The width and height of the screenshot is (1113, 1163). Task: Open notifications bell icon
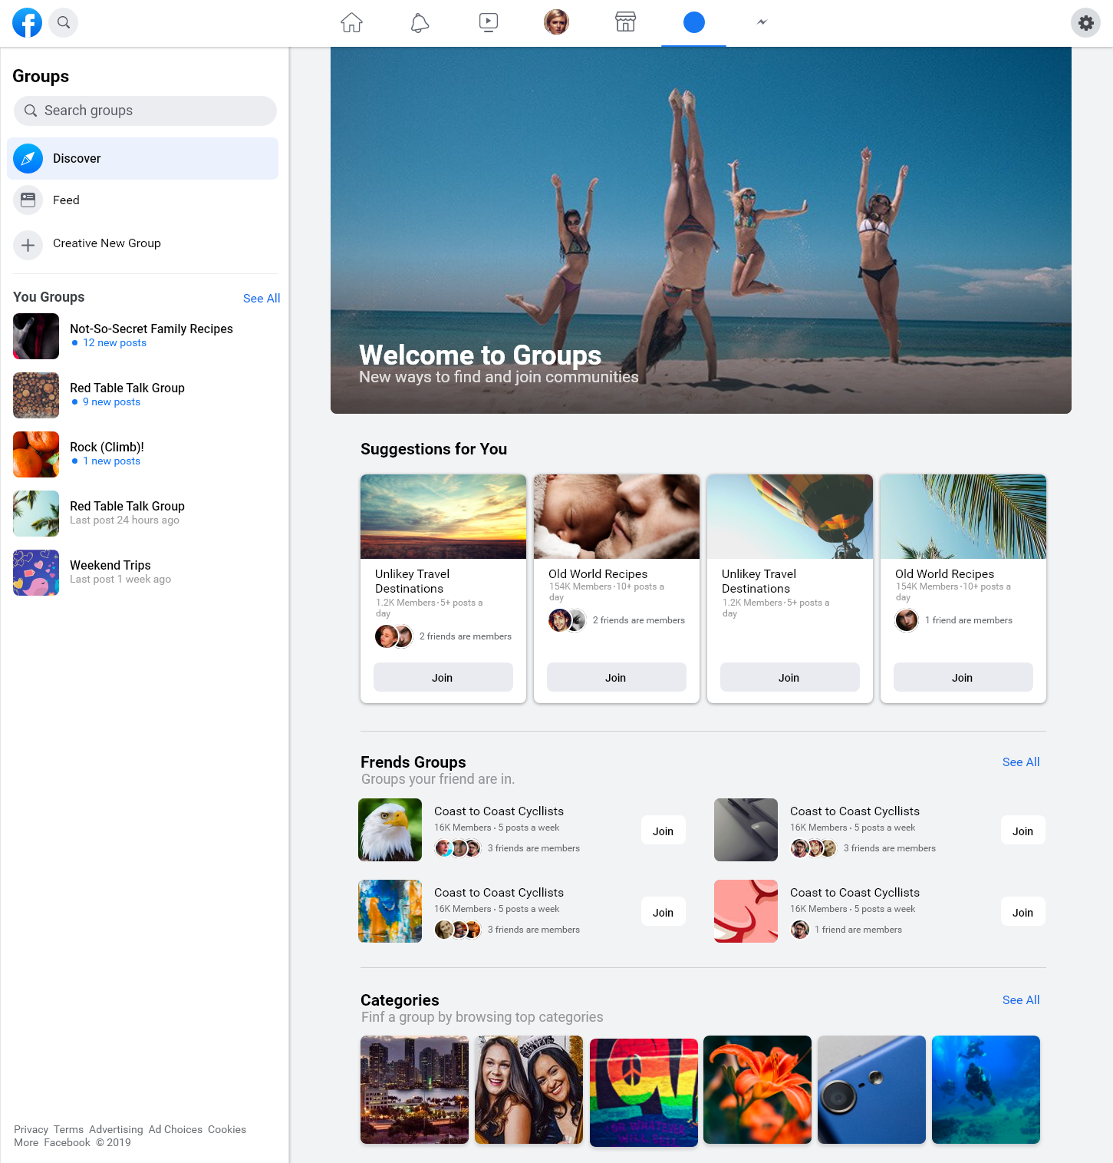tap(420, 23)
